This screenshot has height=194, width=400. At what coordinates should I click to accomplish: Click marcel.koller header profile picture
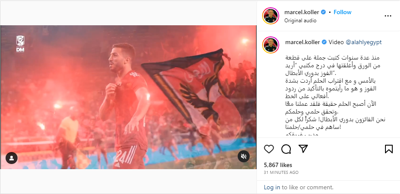[x=271, y=16]
